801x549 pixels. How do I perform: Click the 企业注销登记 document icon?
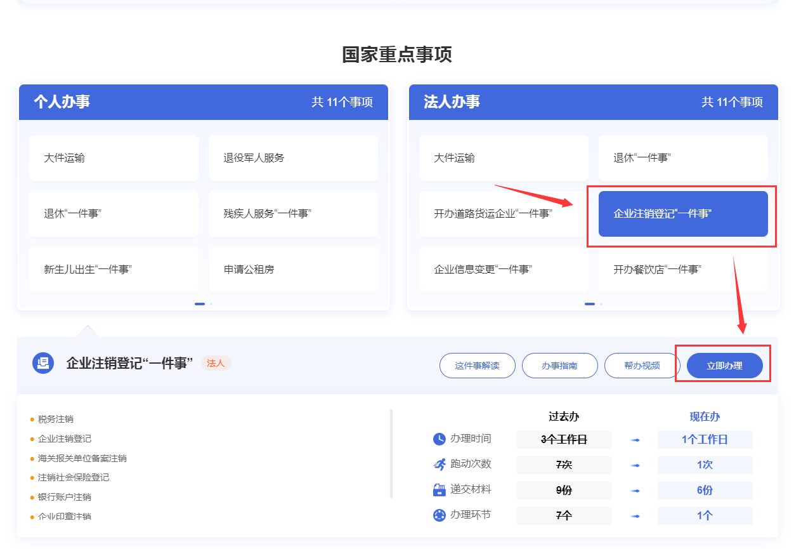(43, 363)
